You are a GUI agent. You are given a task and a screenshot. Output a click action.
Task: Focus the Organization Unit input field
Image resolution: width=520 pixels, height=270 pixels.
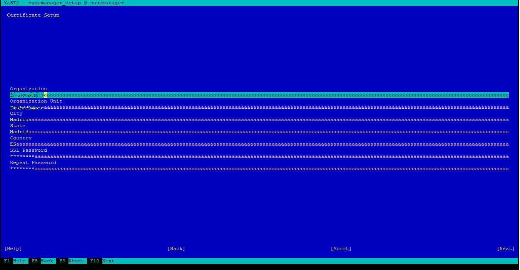pyautogui.click(x=259, y=108)
